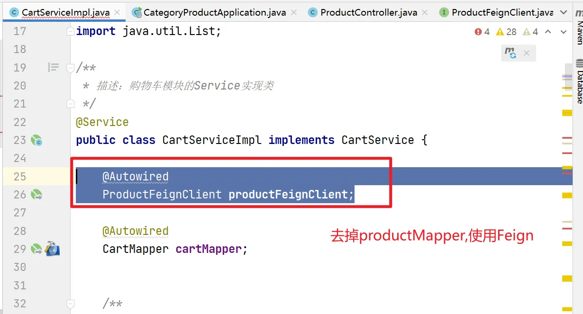Viewport: 583px width, 314px height.
Task: Dismiss the Maven reload notification popup
Action: coord(526,53)
